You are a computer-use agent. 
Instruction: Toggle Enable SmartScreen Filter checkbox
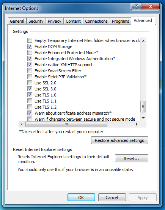coord(30,71)
